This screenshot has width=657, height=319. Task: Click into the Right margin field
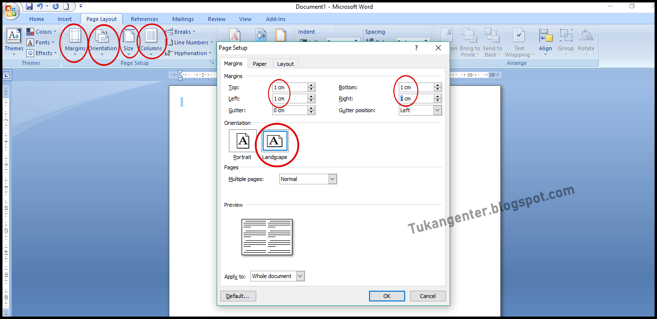tap(416, 99)
